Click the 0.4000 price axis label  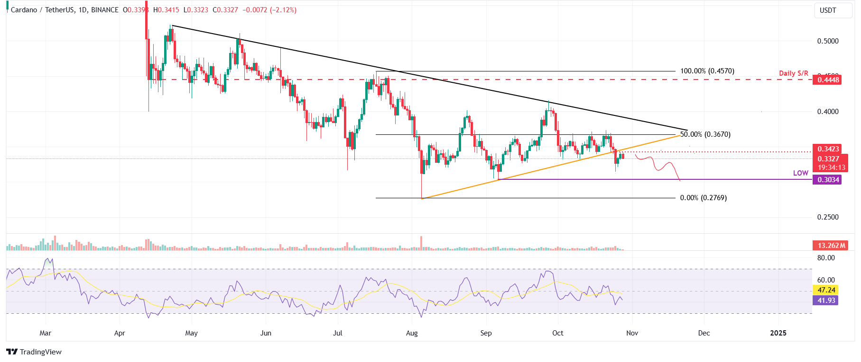[828, 112]
